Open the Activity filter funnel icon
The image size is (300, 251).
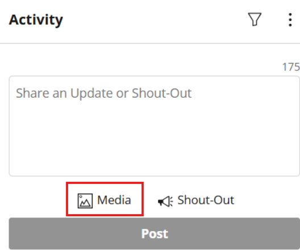(x=255, y=19)
